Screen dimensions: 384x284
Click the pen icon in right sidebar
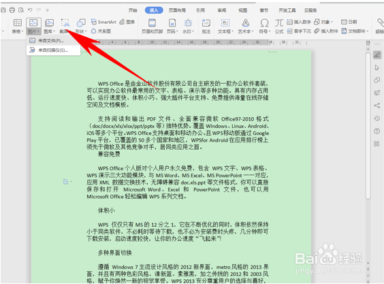[x=377, y=55]
